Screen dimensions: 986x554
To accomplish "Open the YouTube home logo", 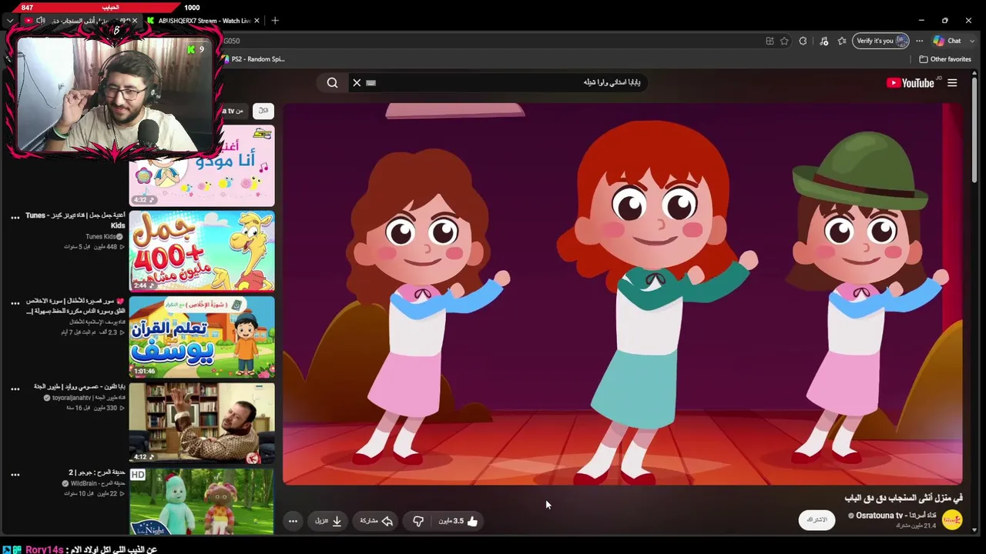I will (x=910, y=83).
